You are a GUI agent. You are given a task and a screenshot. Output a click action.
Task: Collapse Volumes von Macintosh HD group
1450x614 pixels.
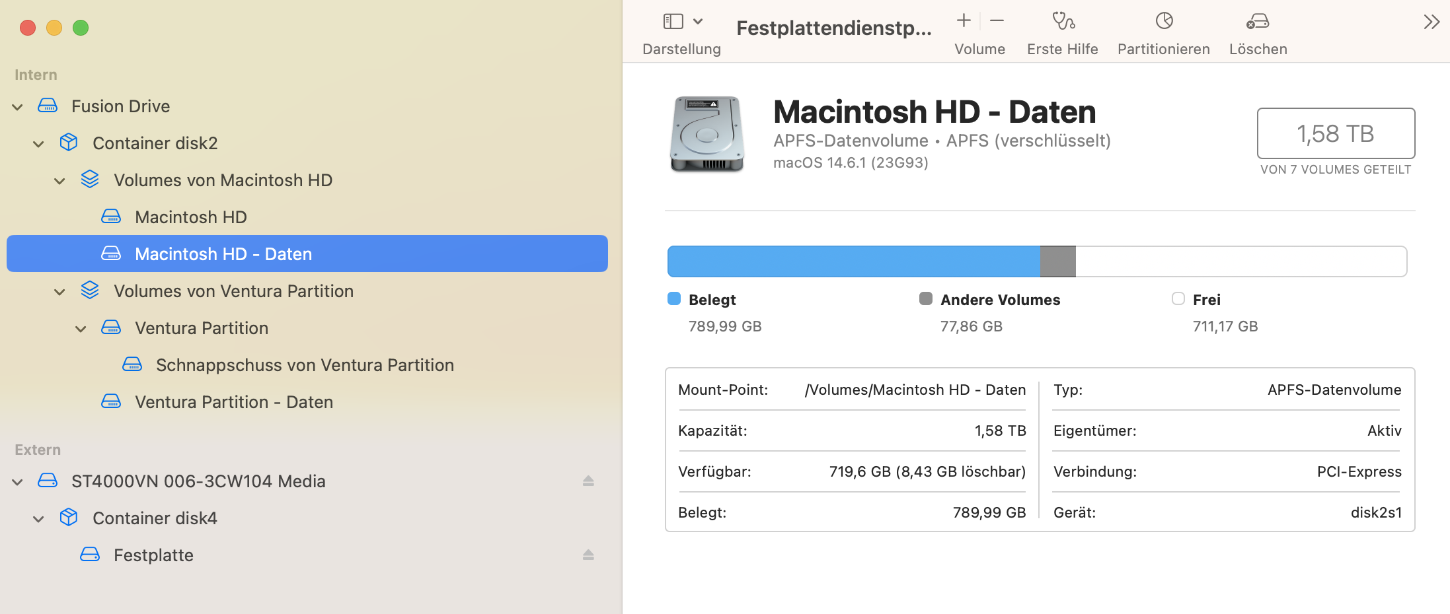(x=60, y=181)
